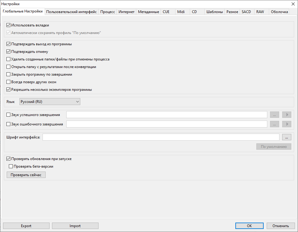Open interface font picker button

tap(286, 137)
